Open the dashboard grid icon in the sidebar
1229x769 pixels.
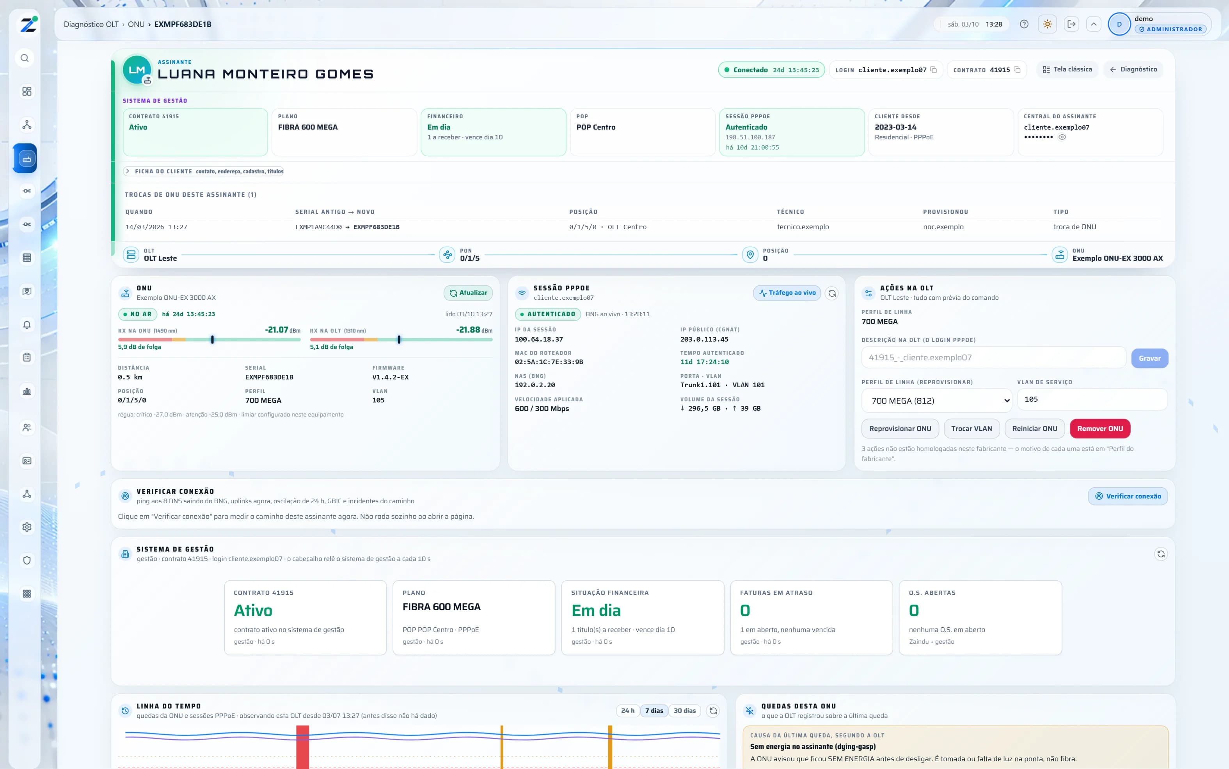[27, 91]
